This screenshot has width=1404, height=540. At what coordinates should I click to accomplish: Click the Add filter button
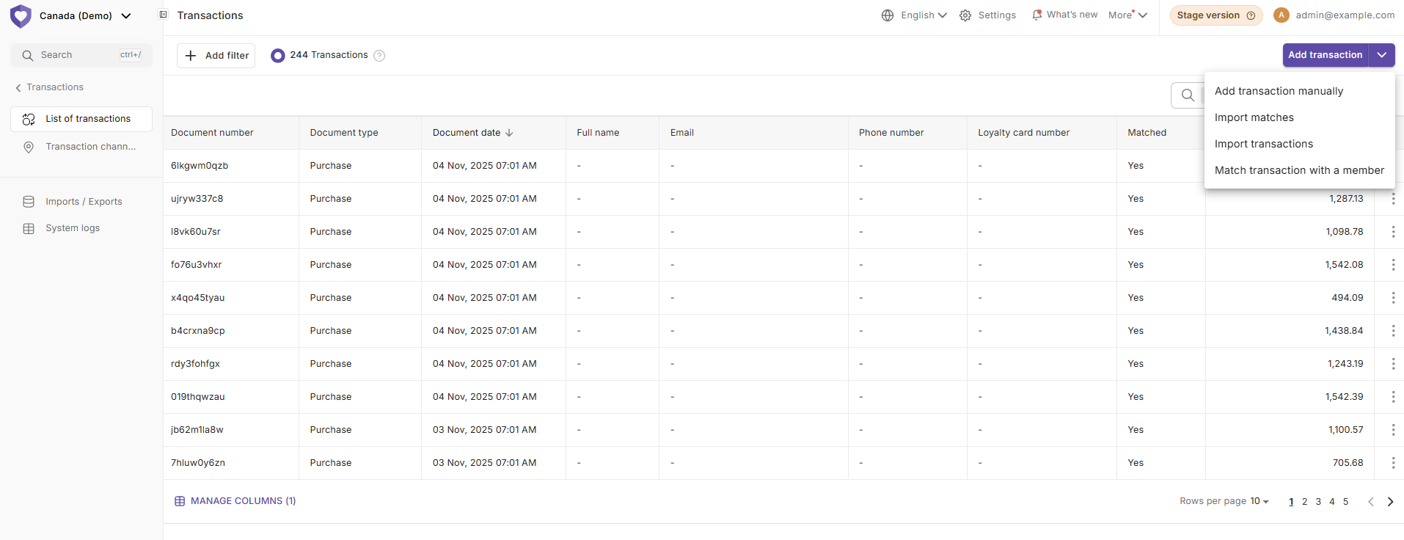(216, 56)
